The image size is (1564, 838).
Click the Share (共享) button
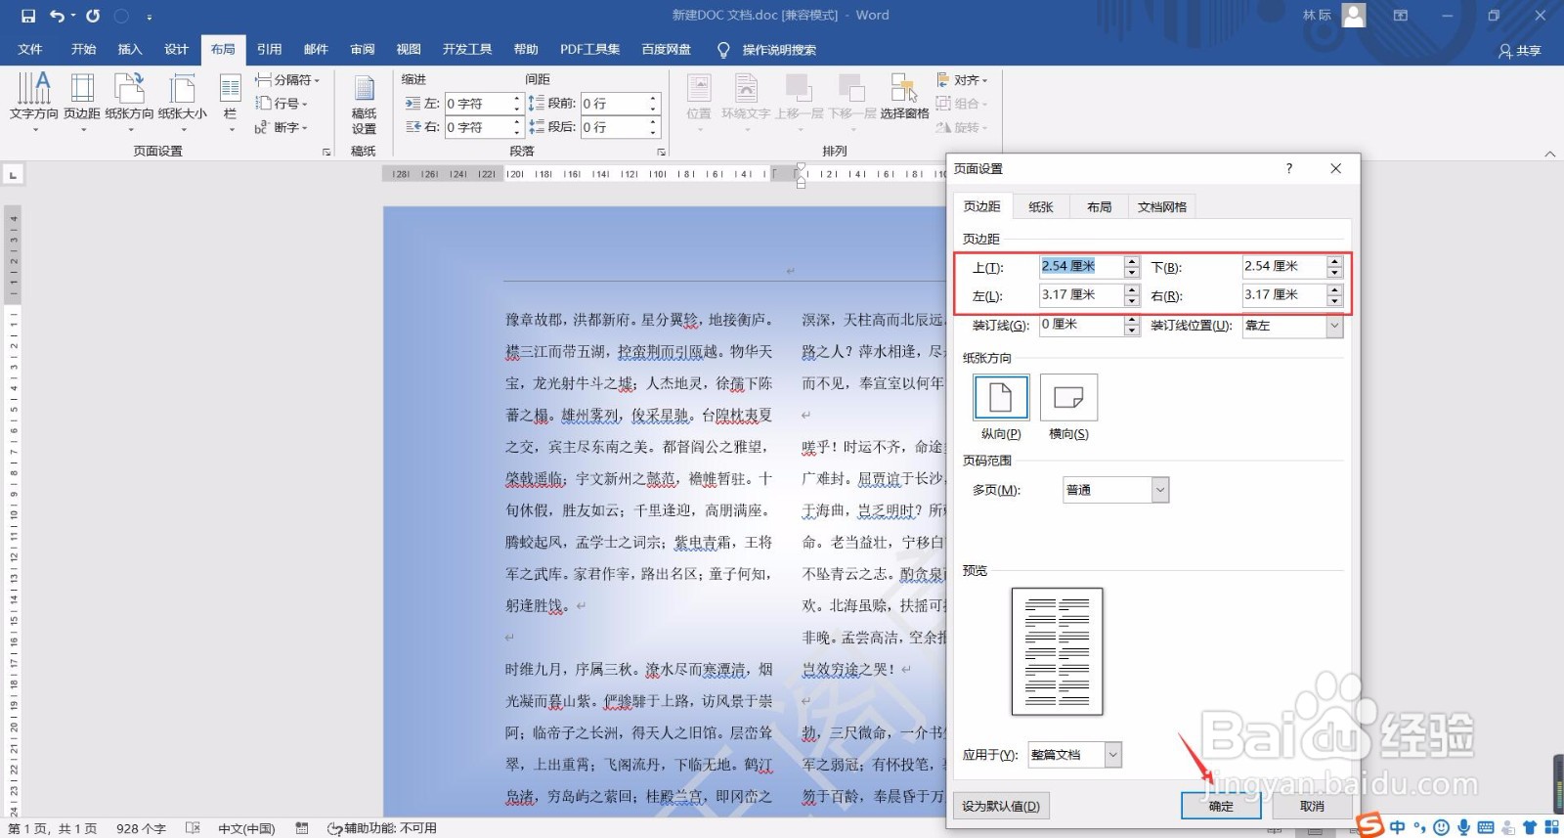tap(1520, 50)
